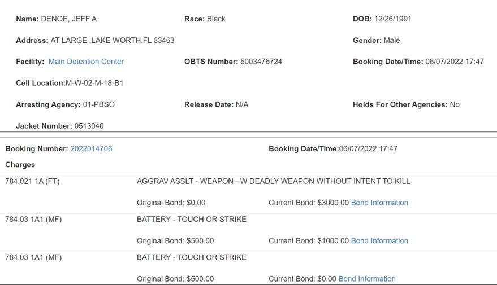Click the Original Bond $0.00 amount

point(196,203)
